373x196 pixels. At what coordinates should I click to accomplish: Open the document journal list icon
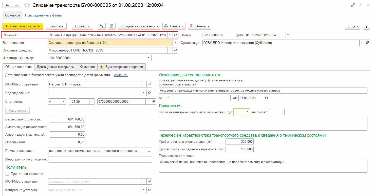[x=112, y=26]
